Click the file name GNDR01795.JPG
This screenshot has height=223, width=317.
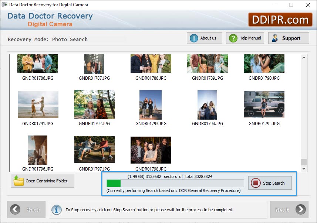(x=264, y=124)
